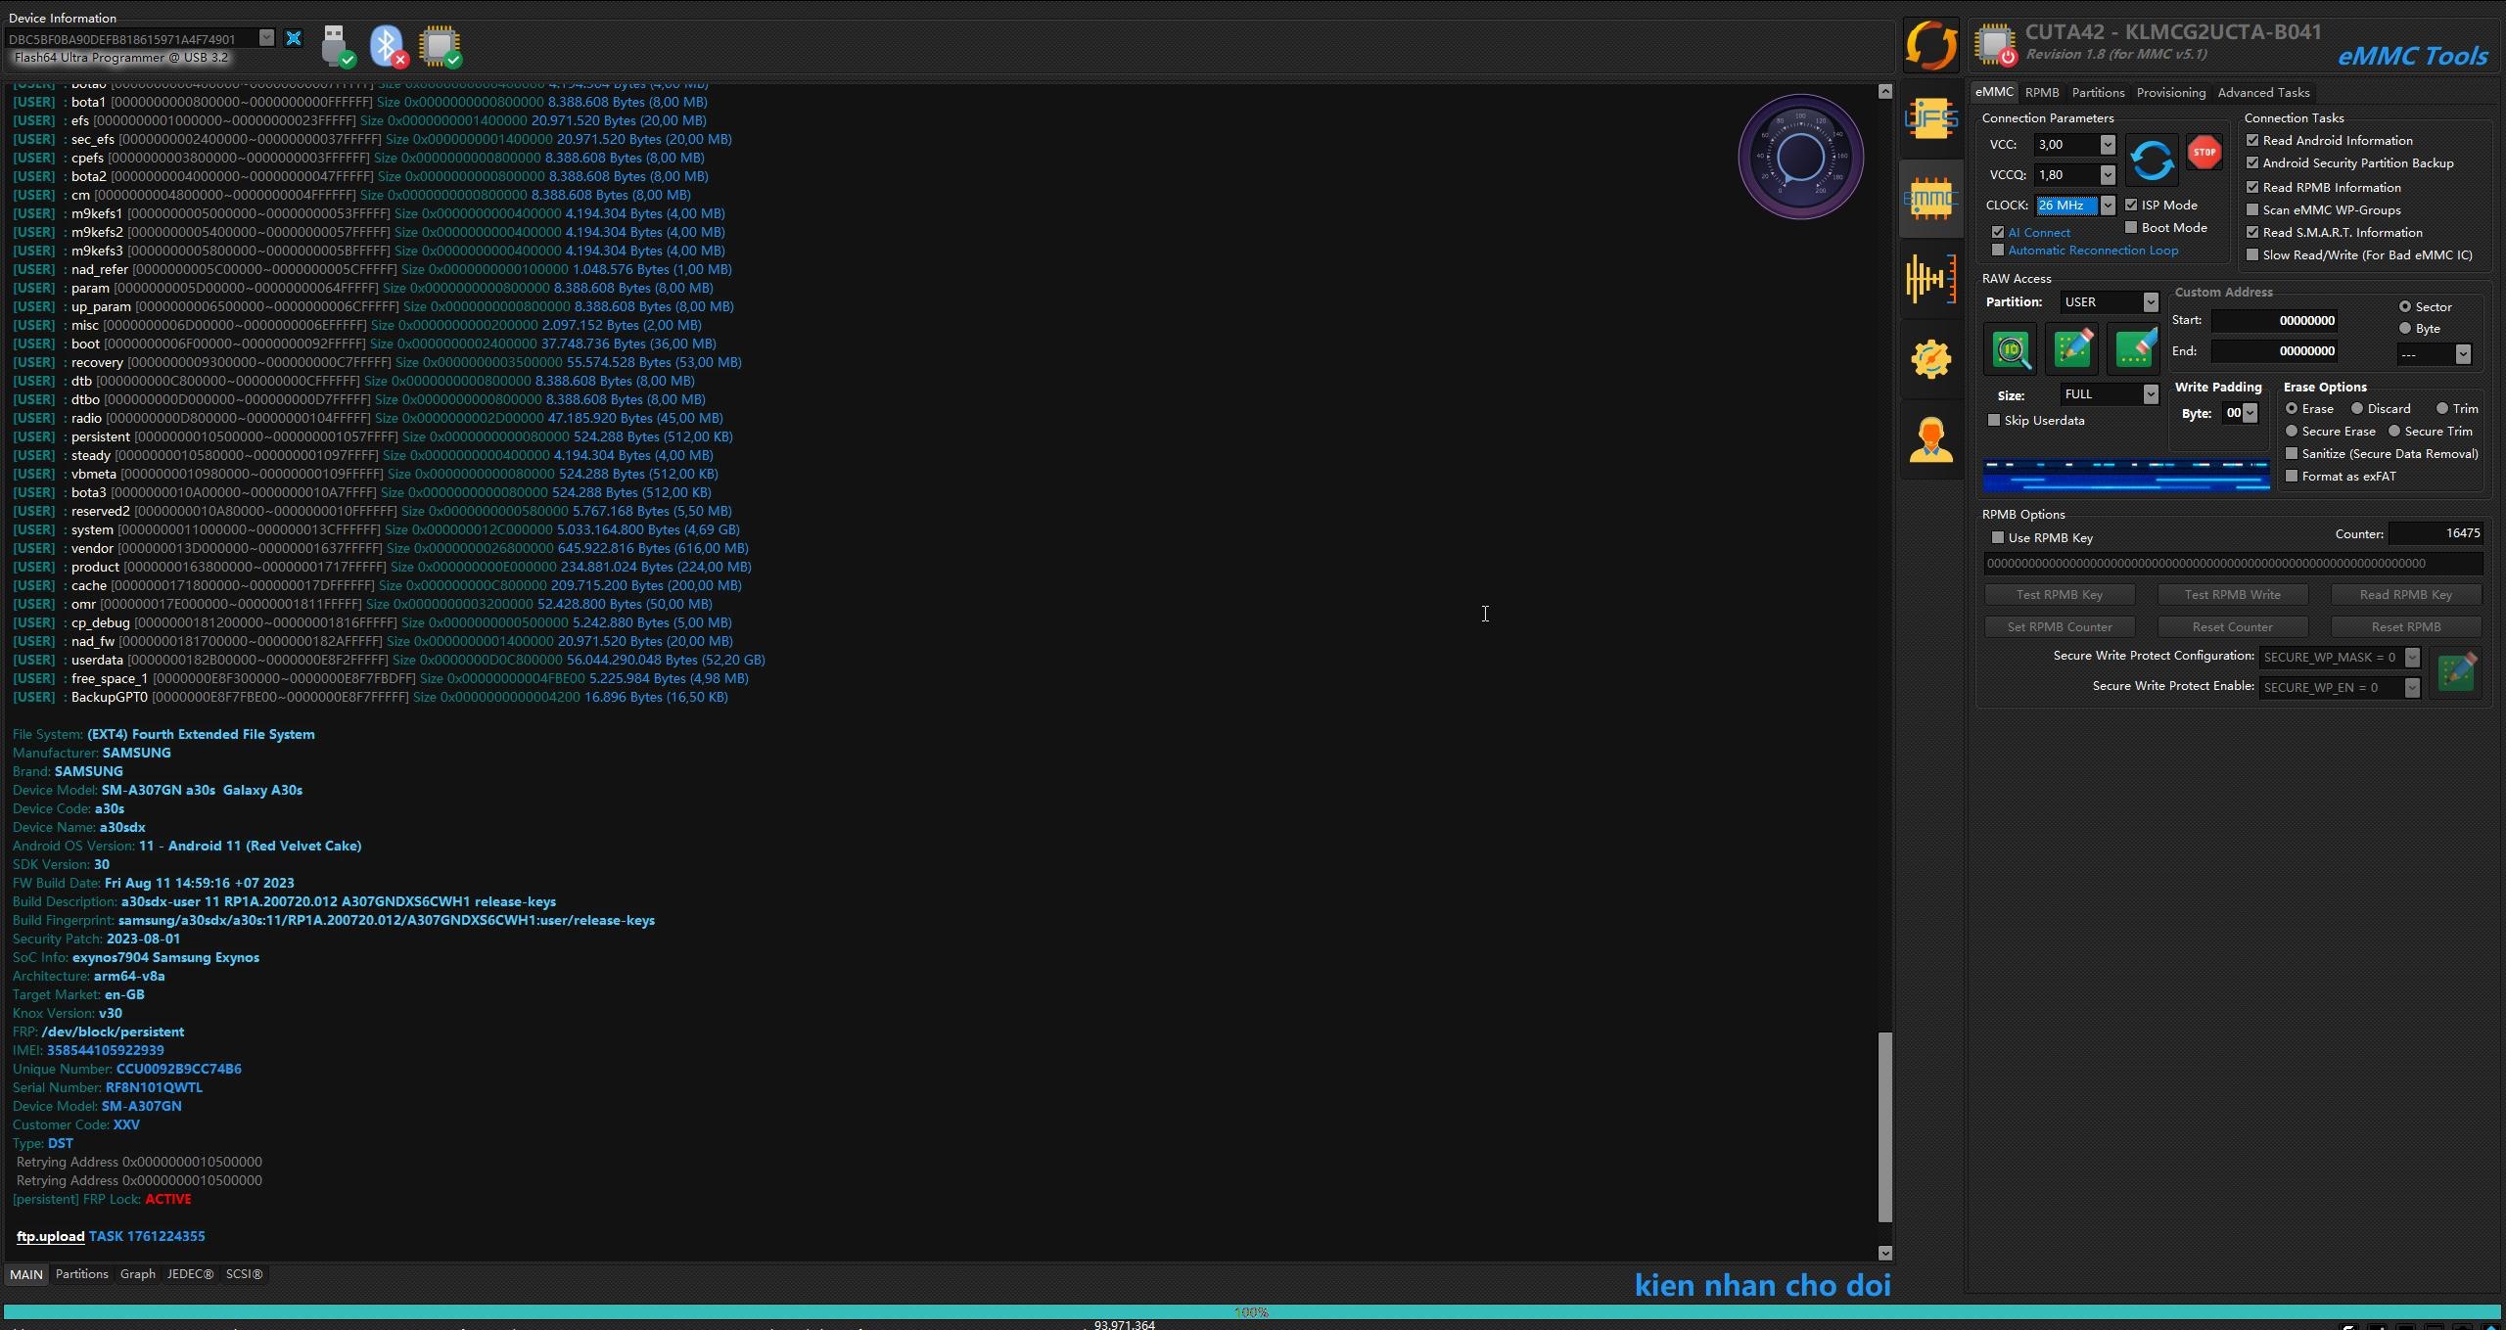This screenshot has height=1330, width=2506.
Task: Click the blue reconnect arrows icon
Action: pyautogui.click(x=2151, y=161)
